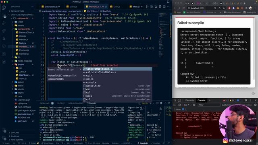The height and width of the screenshot is (145, 258).
Task: Open the Explorer icon in activity bar
Action: pyautogui.click(x=4, y=7)
